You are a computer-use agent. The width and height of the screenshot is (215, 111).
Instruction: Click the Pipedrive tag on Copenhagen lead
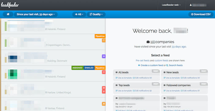click(x=100, y=36)
